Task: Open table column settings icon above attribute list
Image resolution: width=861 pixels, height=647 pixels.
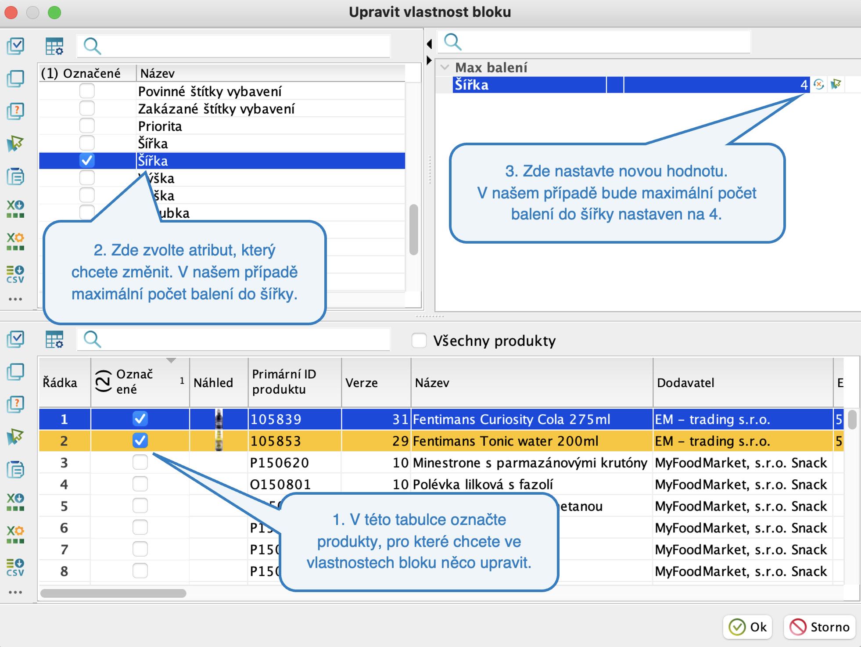Action: [54, 46]
